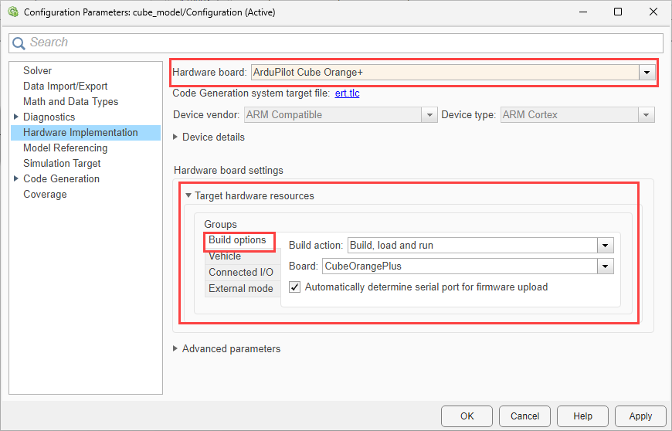
Task: Switch to the Connected I/O group
Action: click(242, 273)
